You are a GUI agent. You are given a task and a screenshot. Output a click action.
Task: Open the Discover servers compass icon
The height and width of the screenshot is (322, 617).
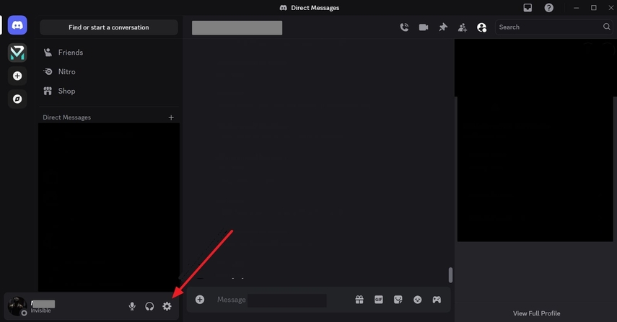[x=17, y=99]
